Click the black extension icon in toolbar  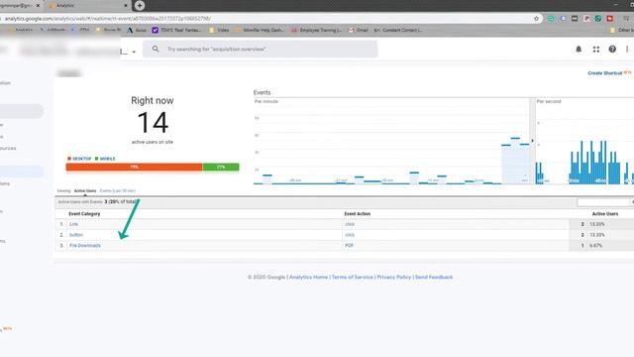(575, 19)
